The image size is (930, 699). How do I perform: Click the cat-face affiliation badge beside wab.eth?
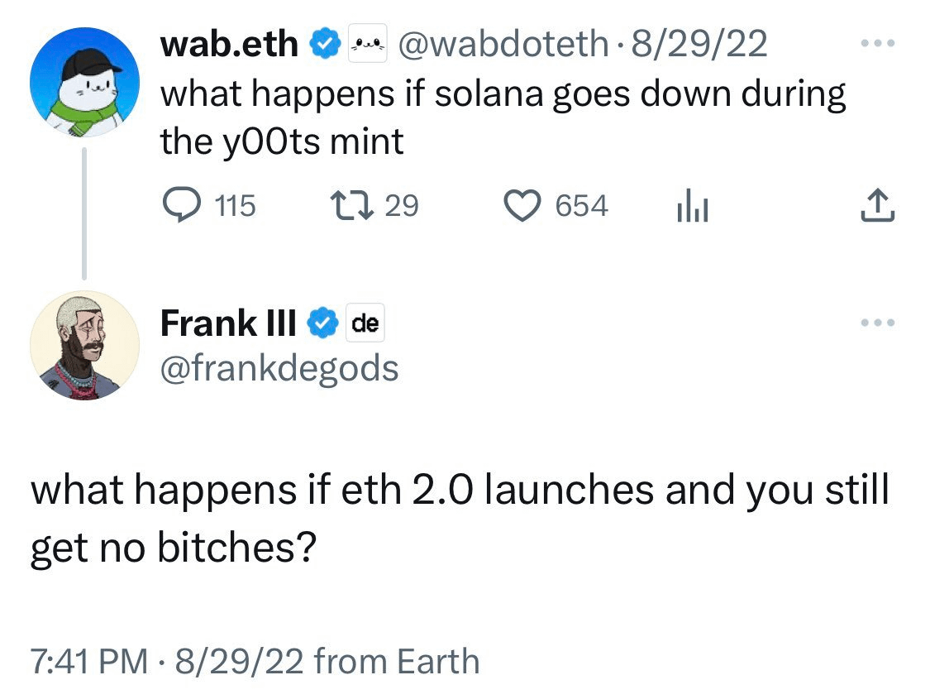click(x=368, y=43)
